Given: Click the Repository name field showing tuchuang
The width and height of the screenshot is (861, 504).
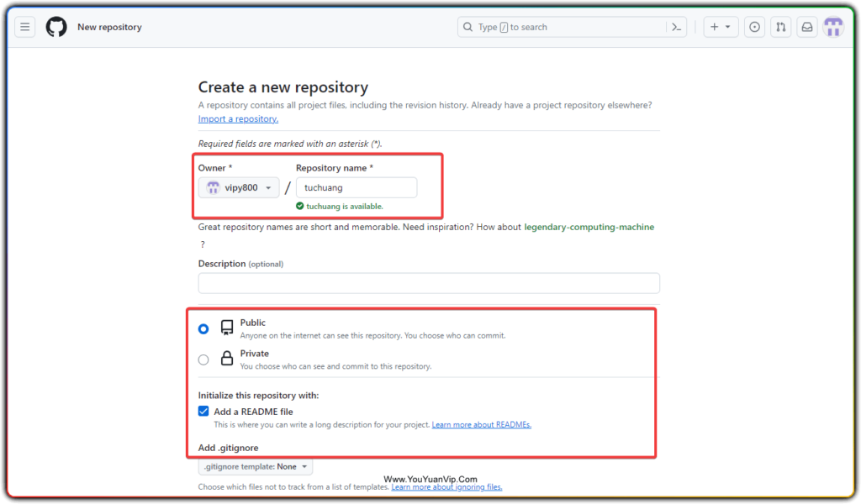Looking at the screenshot, I should (x=356, y=187).
